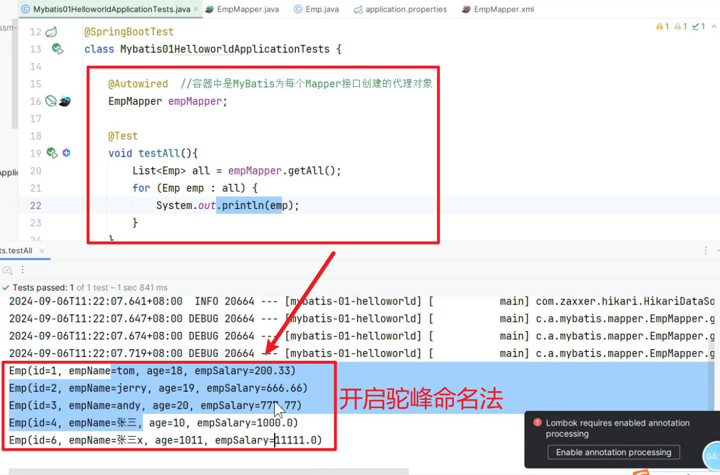
Task: Click MyBatis bird gutter icon on line 16
Action: click(x=65, y=101)
